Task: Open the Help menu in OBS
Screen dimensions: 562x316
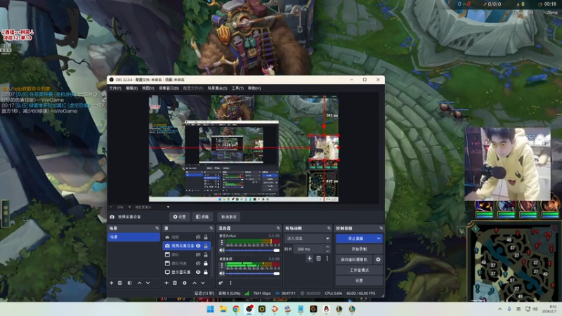Action: click(x=254, y=88)
